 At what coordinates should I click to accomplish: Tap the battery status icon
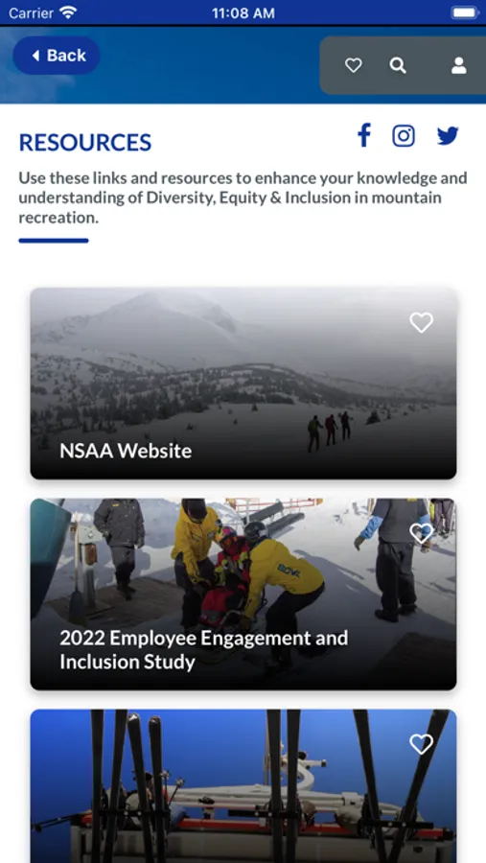click(465, 12)
